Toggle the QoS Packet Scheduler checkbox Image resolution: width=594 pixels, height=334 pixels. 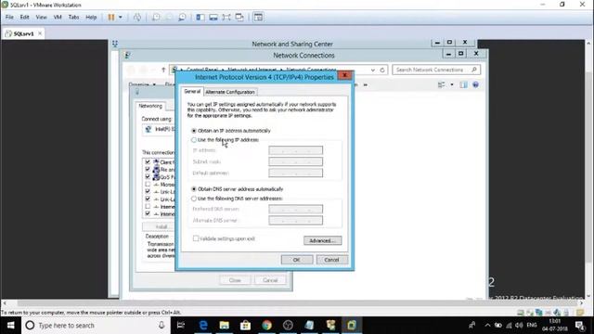pos(148,177)
